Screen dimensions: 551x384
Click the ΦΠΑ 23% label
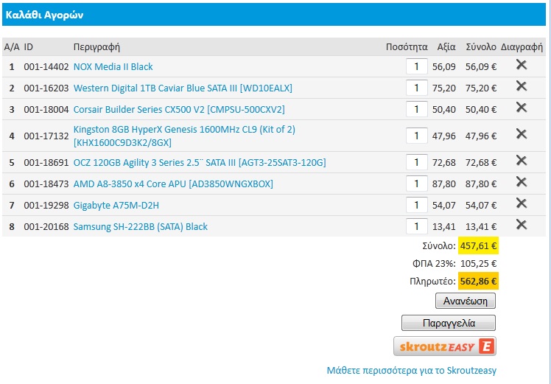434,263
